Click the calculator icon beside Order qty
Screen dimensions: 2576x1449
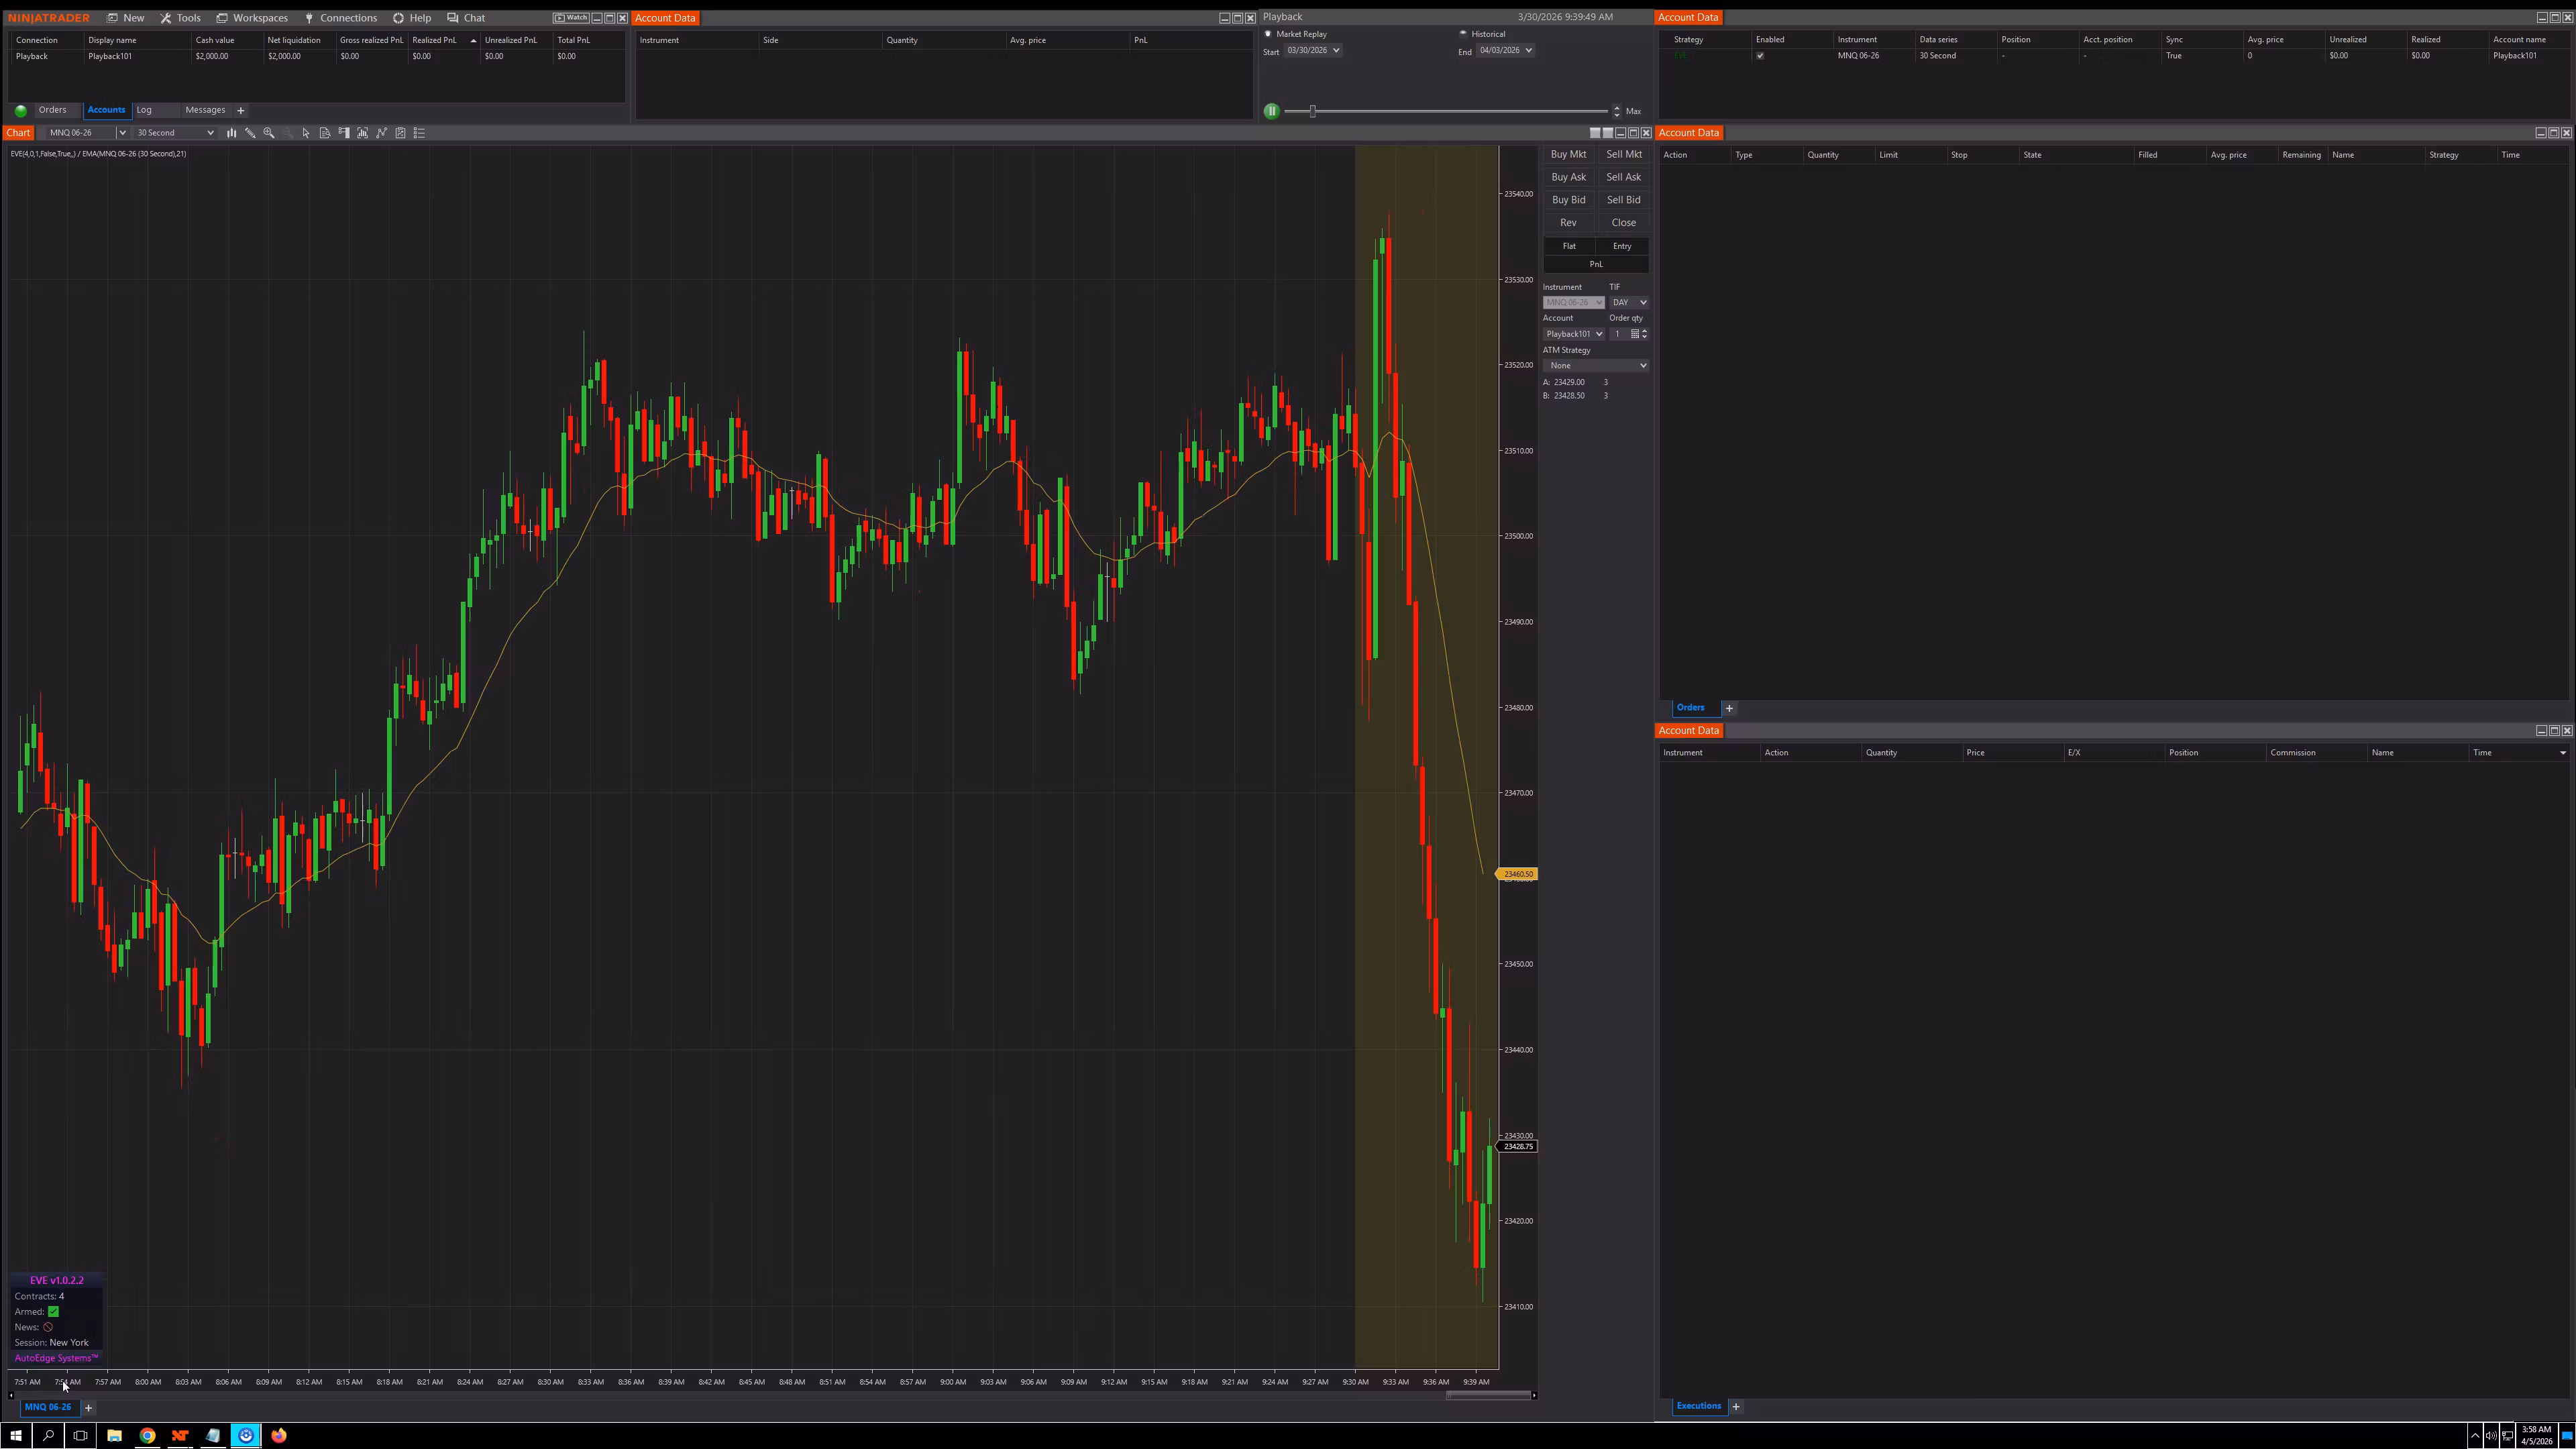tap(1635, 334)
